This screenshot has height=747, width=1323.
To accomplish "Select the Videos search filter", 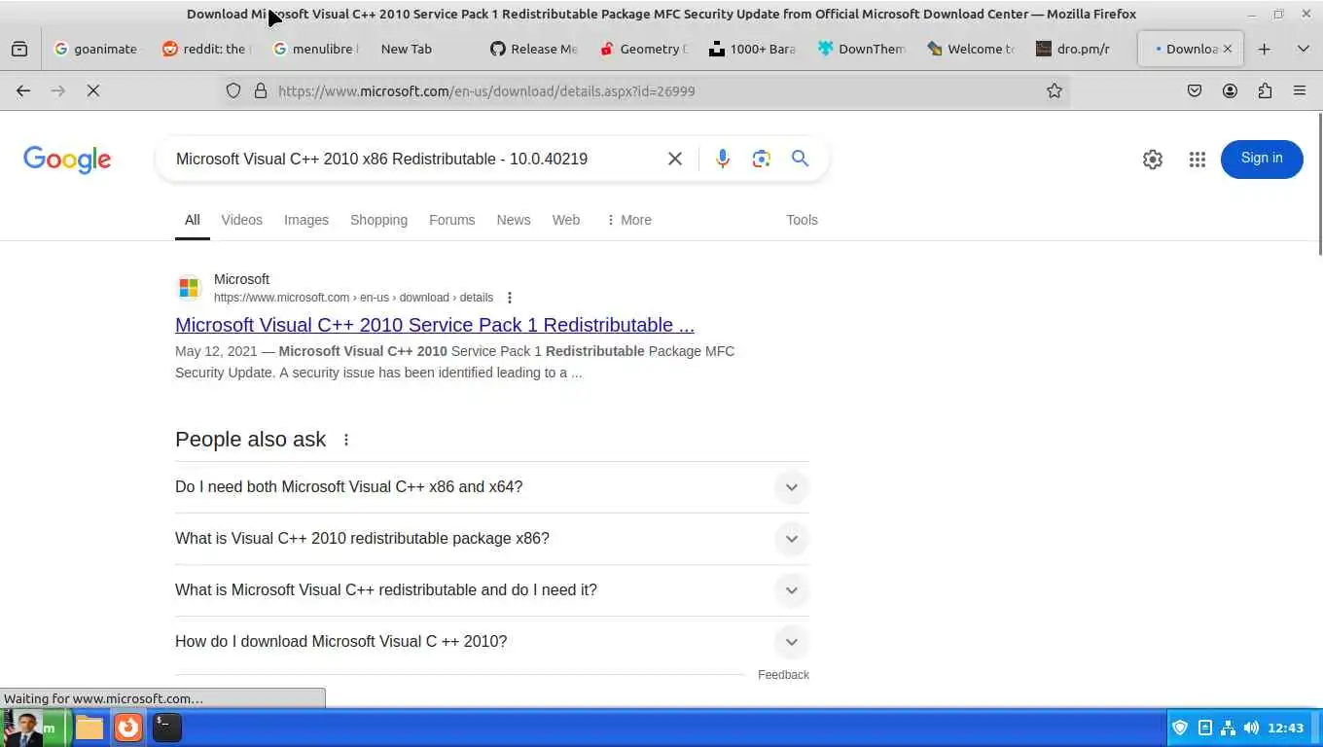I will pos(241,220).
